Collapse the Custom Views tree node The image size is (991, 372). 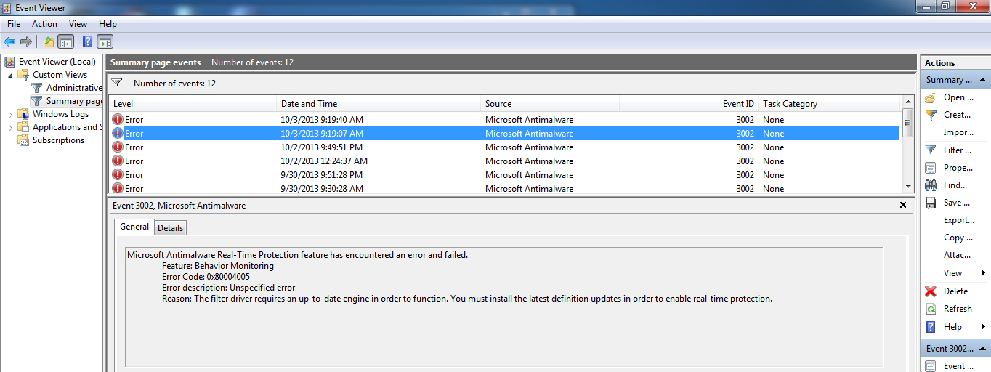11,75
